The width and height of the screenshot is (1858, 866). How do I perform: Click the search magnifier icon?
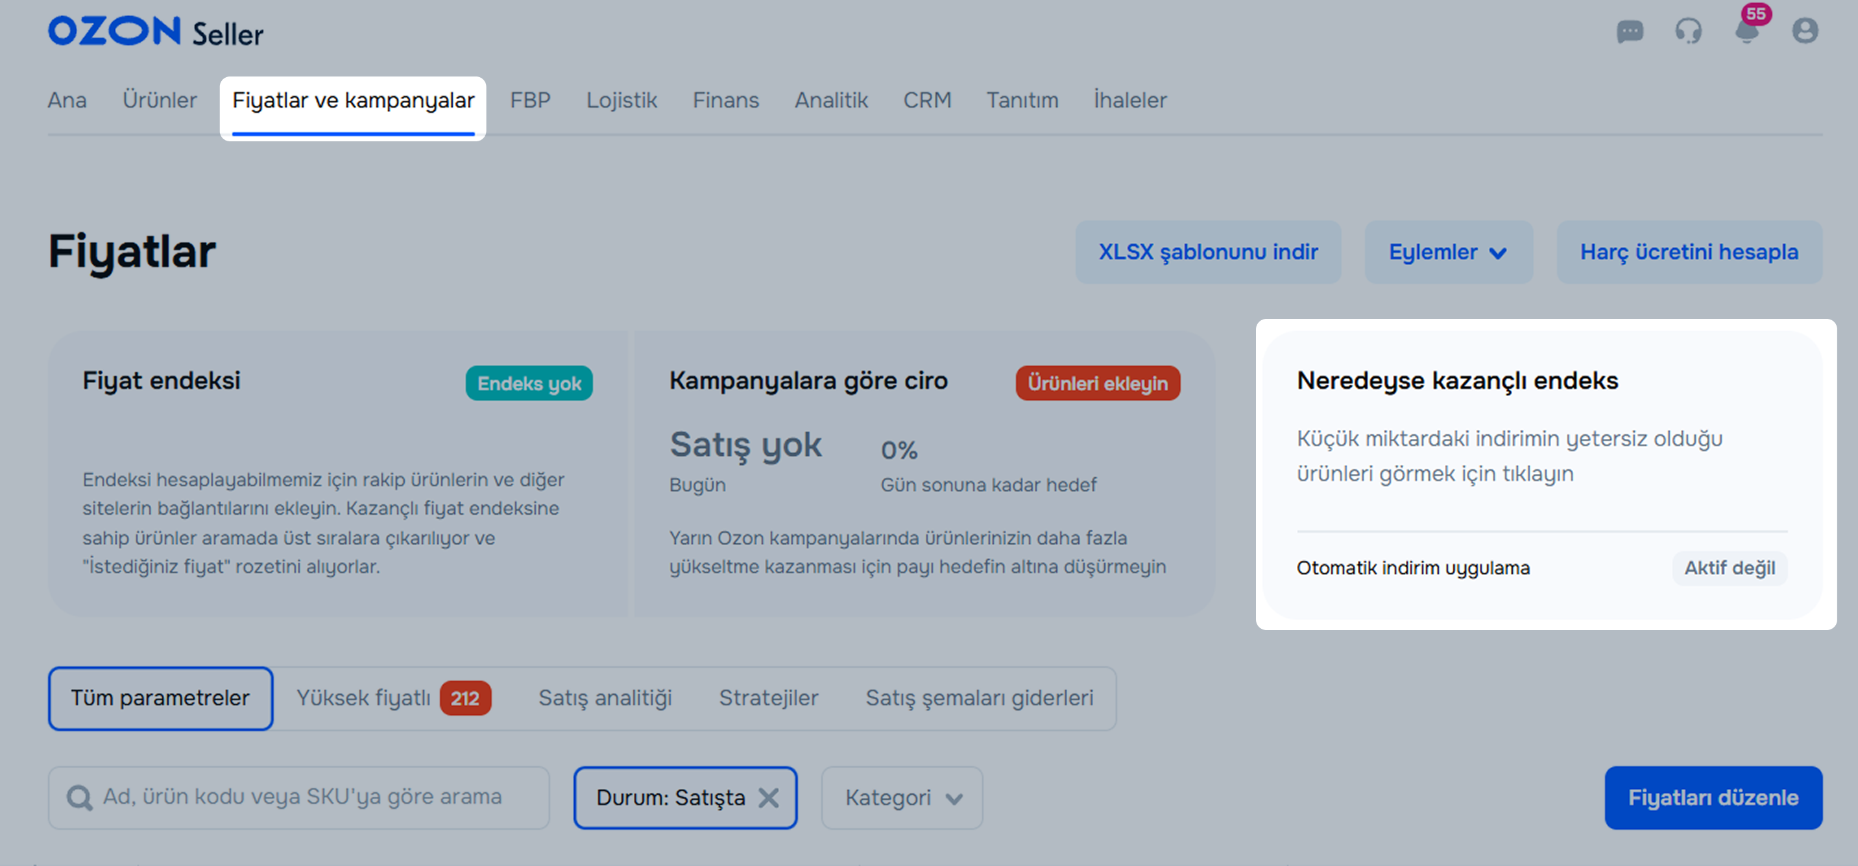(x=79, y=799)
